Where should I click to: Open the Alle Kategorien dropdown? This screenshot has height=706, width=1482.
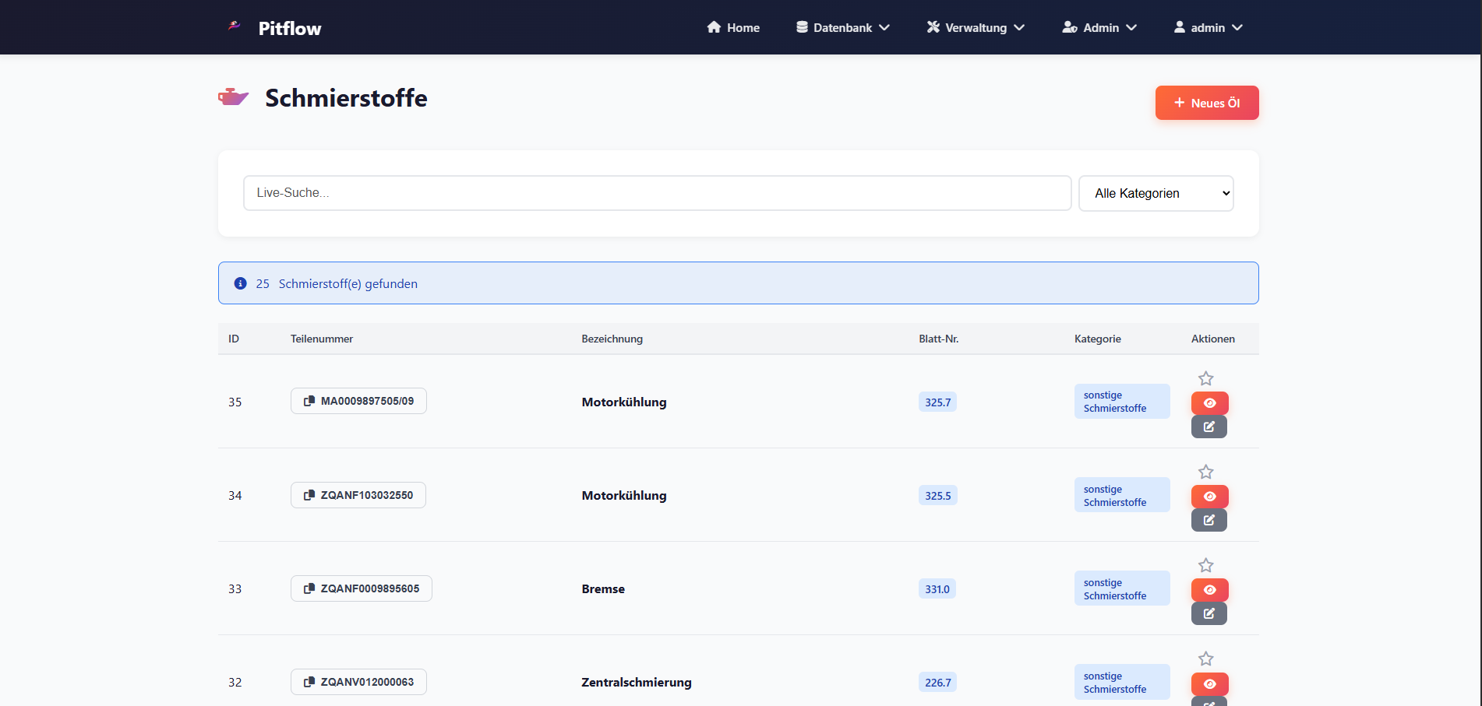click(1156, 193)
